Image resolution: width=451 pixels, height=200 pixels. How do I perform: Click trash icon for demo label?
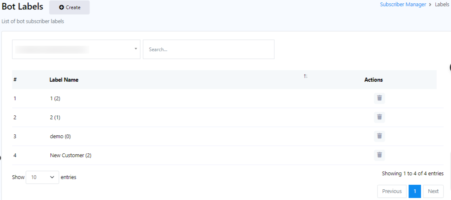(x=379, y=136)
